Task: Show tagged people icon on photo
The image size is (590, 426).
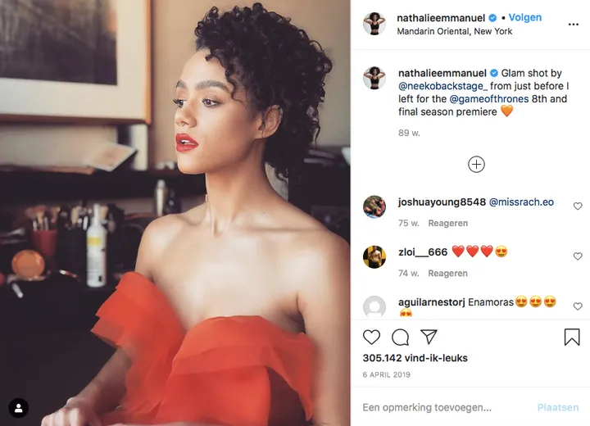Action: 18,408
